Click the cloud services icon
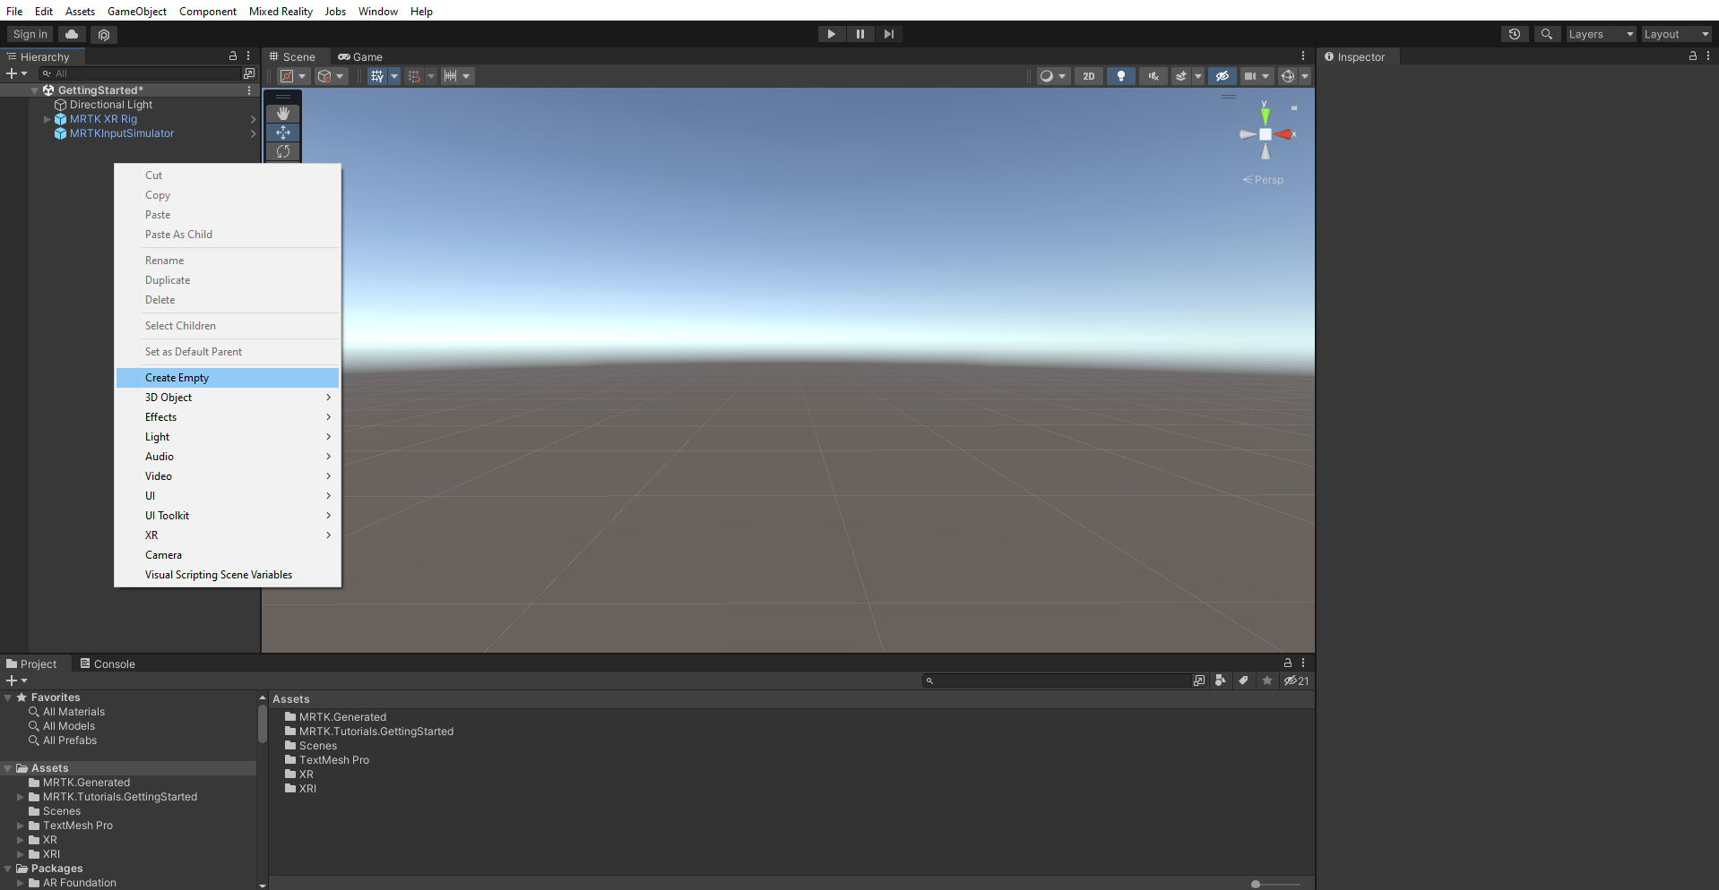Image resolution: width=1719 pixels, height=890 pixels. tap(73, 34)
